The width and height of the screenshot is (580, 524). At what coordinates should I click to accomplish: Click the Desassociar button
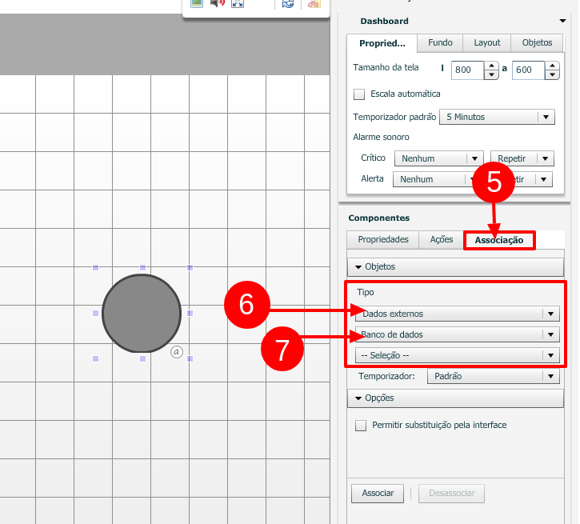coord(451,494)
